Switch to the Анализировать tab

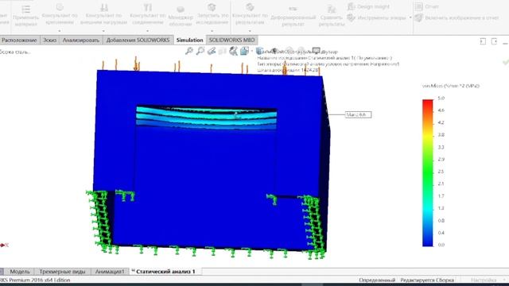click(x=81, y=41)
